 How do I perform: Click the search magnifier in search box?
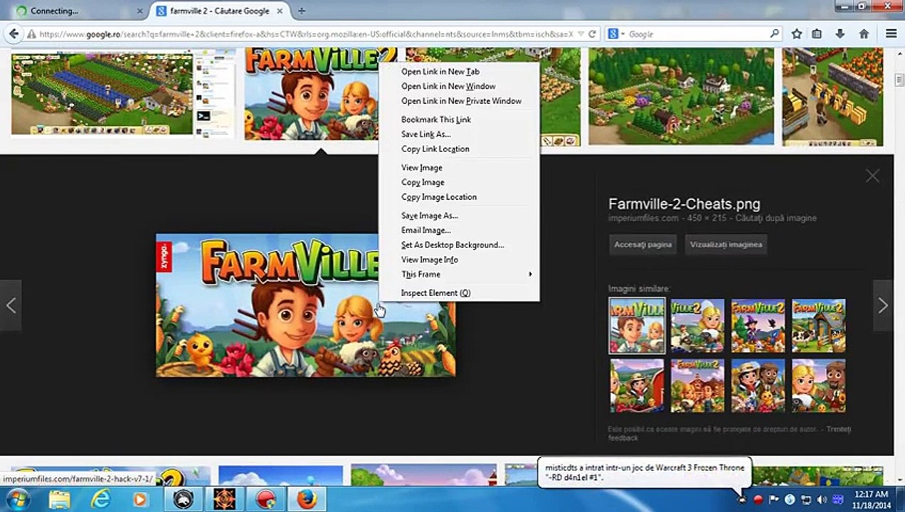click(x=775, y=33)
